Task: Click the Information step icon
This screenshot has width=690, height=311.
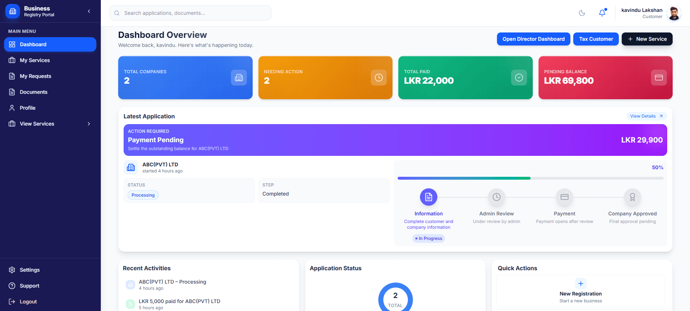Action: pos(429,197)
